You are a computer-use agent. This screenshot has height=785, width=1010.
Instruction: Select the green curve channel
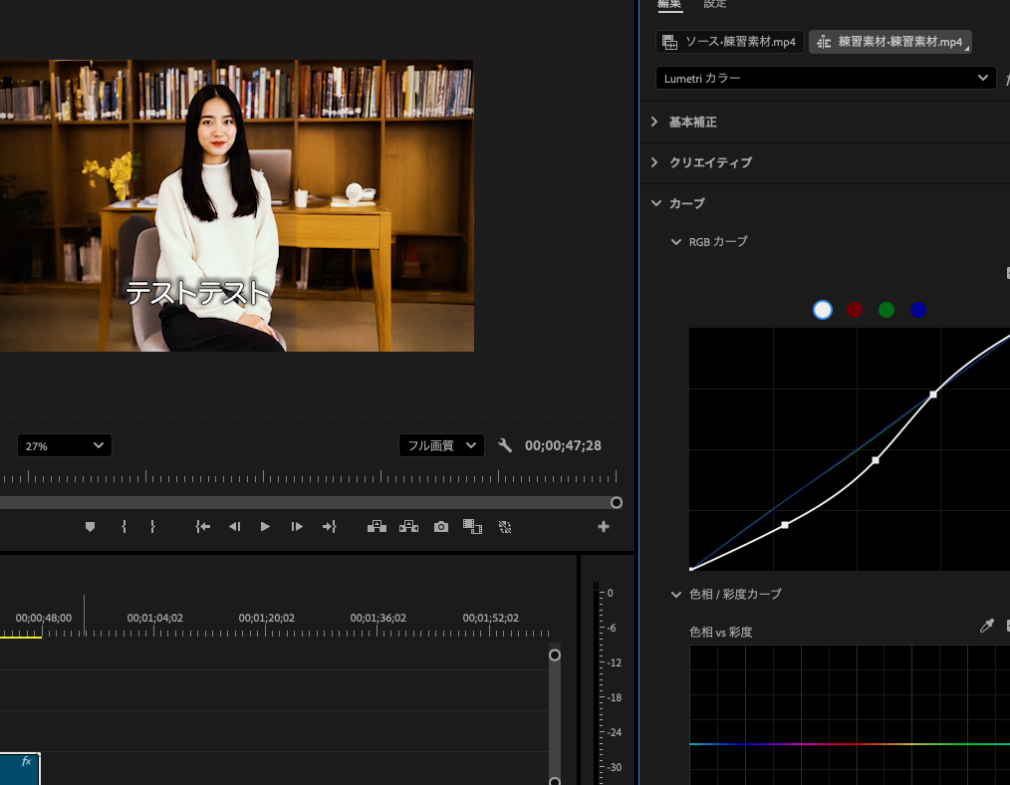886,310
